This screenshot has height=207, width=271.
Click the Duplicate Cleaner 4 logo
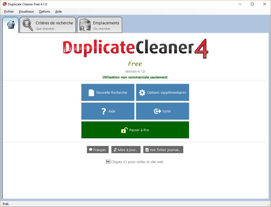pyautogui.click(x=135, y=48)
